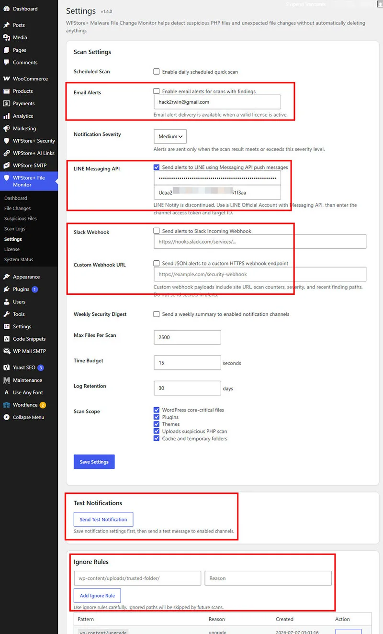
Task: Open the Suspicious Files submenu page
Action: (21, 219)
